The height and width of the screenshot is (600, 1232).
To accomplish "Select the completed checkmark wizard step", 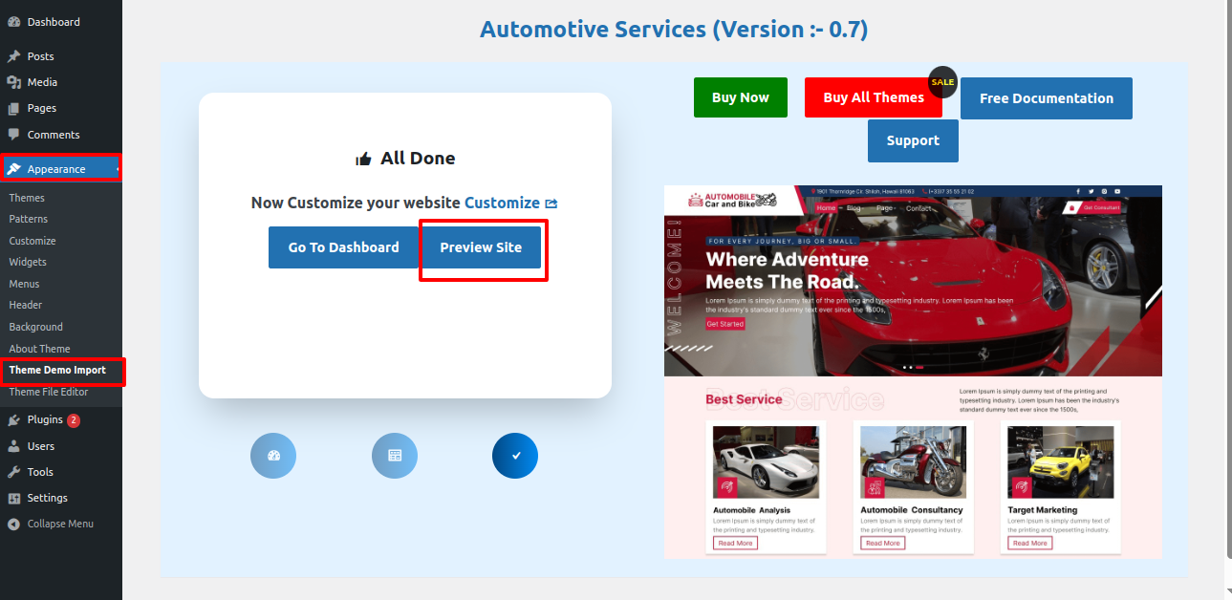I will 515,456.
